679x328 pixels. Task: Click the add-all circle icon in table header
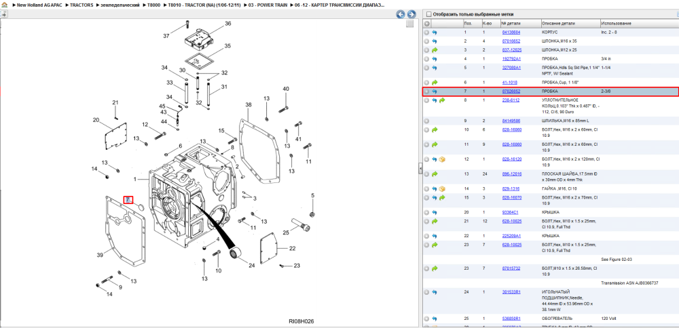click(x=427, y=23)
